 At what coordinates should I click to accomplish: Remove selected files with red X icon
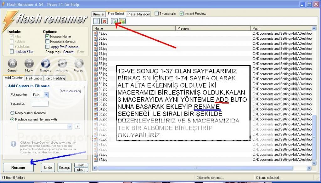(x=105, y=21)
